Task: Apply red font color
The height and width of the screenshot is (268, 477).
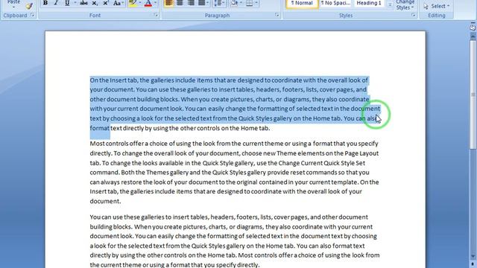Action: (148, 3)
